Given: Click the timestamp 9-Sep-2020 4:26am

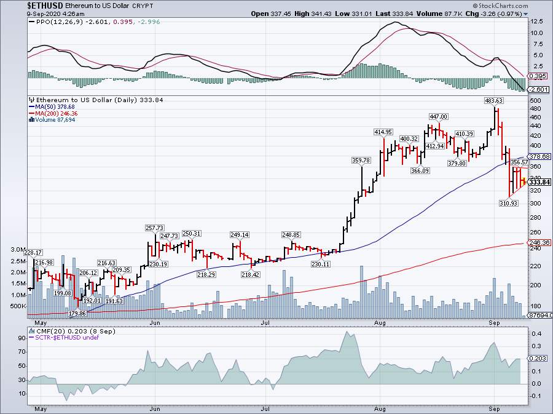Looking at the screenshot, I should click(56, 14).
